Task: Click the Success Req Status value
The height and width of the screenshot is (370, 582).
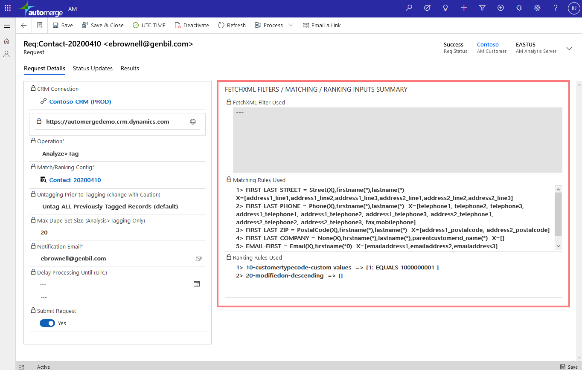Action: (453, 44)
